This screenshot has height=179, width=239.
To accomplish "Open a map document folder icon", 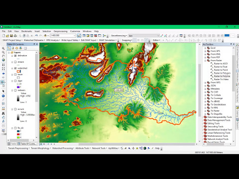I will click(7, 36).
